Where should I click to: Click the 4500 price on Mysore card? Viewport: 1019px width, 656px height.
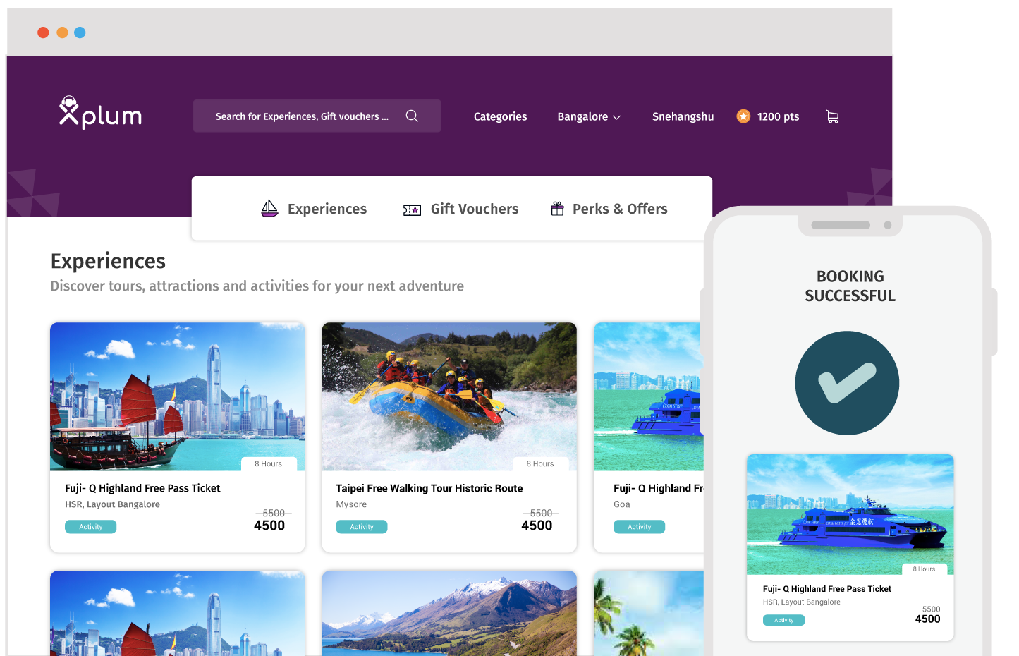pos(537,526)
